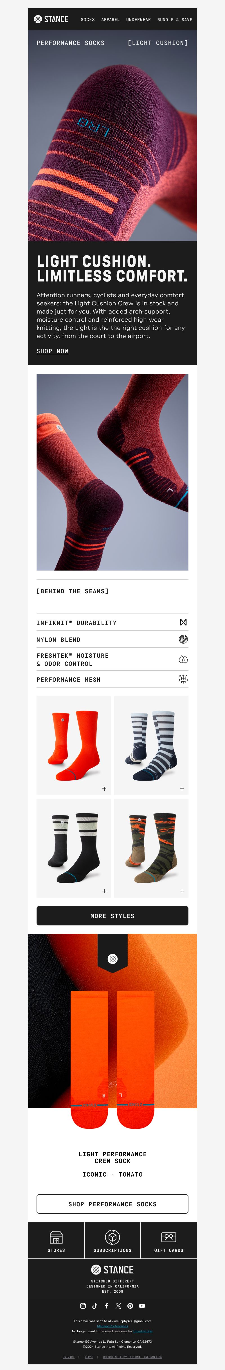This screenshot has height=1370, width=225.
Task: Open the Socks menu item
Action: tap(88, 20)
